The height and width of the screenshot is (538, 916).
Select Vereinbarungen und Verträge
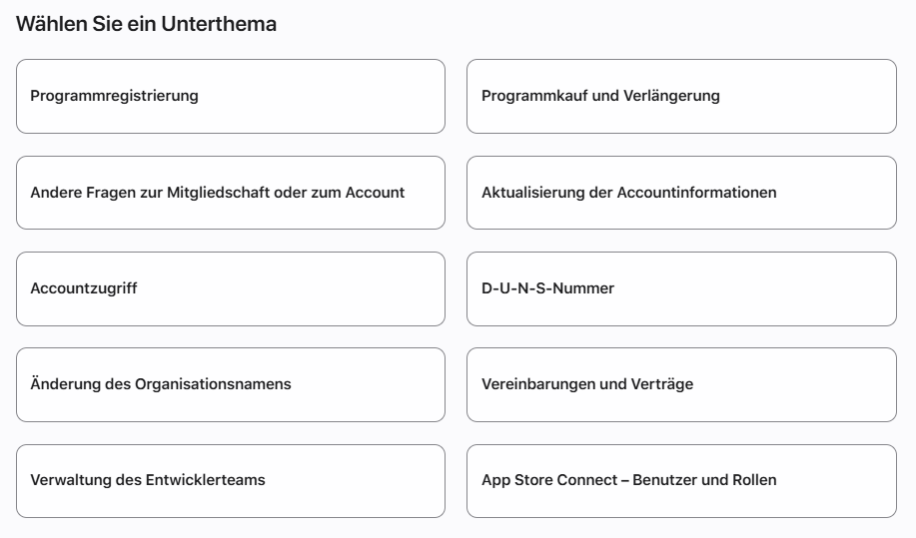coord(681,384)
